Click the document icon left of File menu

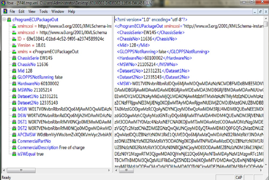[5, 12]
